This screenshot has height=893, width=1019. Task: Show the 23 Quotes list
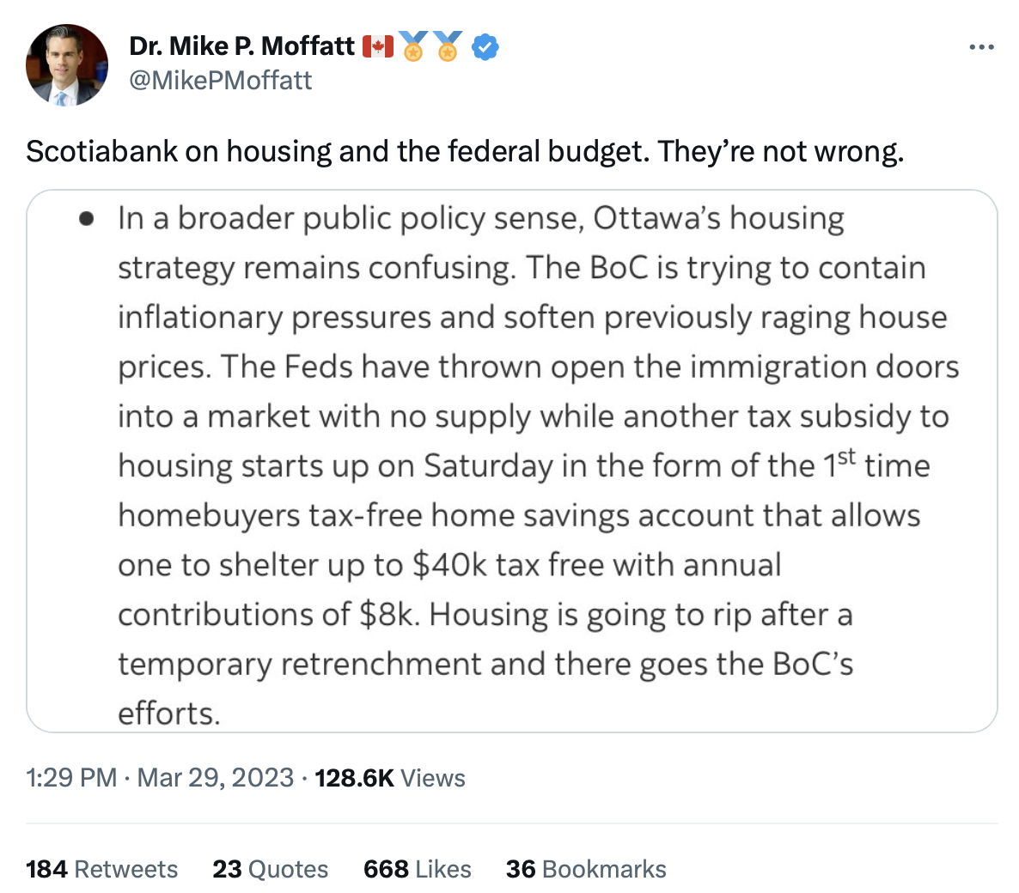point(270,869)
